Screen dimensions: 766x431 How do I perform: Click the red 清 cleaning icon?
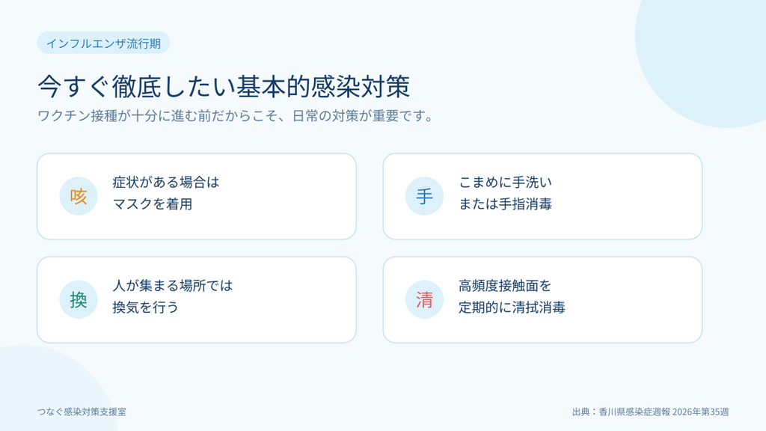point(424,299)
